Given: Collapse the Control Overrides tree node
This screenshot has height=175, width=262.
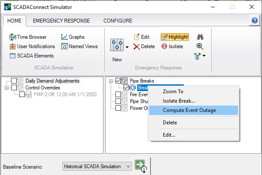Looking at the screenshot, I should (x=6, y=88).
